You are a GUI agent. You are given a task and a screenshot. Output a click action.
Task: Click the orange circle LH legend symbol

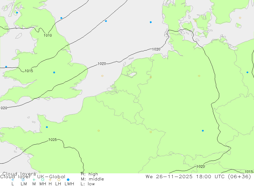click(59, 180)
